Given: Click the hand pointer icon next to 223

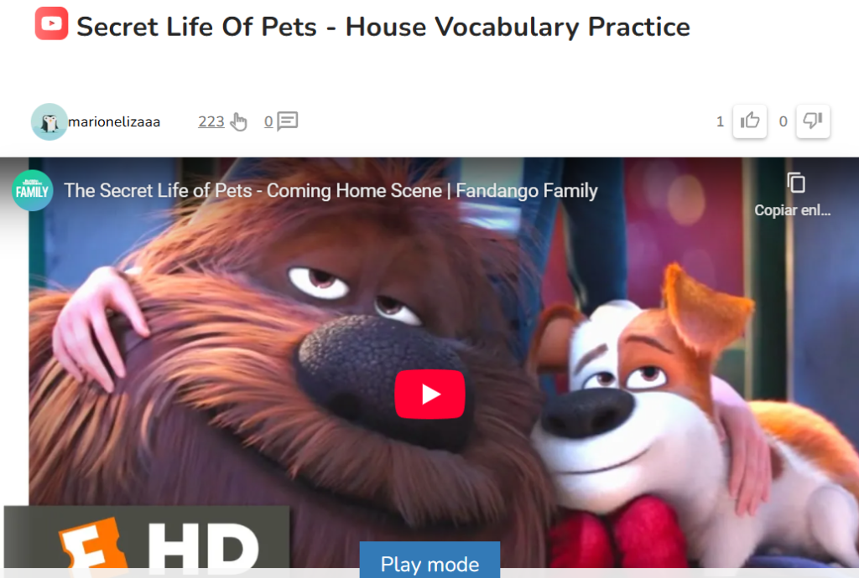Looking at the screenshot, I should tap(238, 121).
